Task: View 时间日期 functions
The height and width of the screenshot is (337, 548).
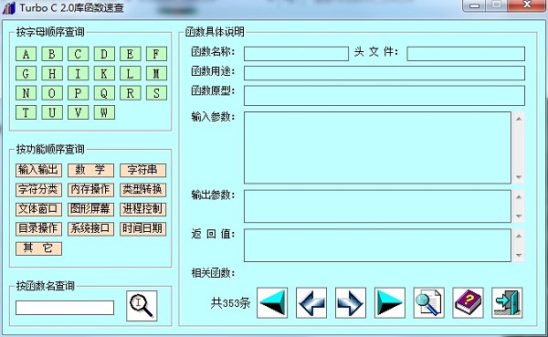Action: [x=142, y=229]
